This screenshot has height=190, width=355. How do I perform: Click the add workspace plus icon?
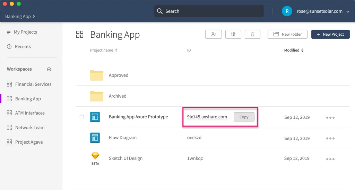pos(49,69)
